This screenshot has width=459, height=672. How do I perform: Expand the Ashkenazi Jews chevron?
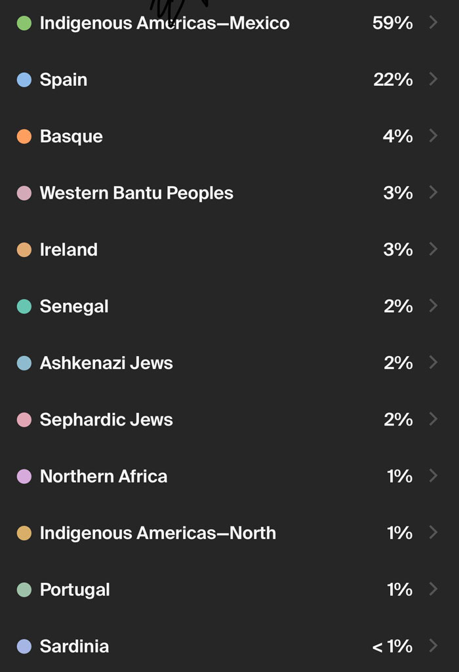[433, 363]
